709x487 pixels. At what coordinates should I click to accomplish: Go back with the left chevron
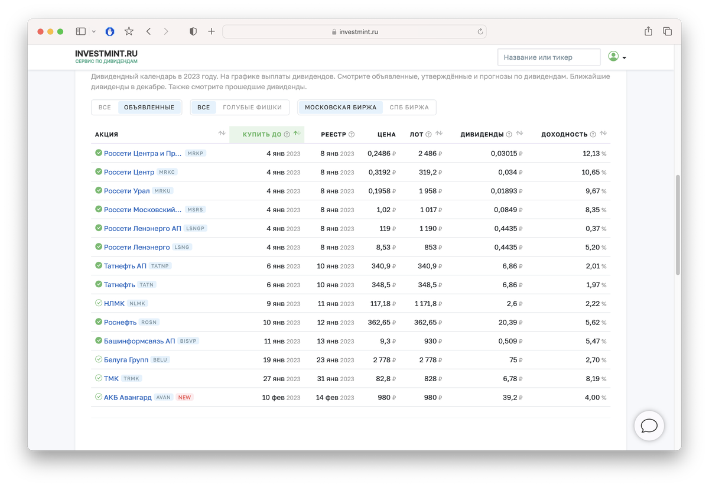tap(148, 31)
